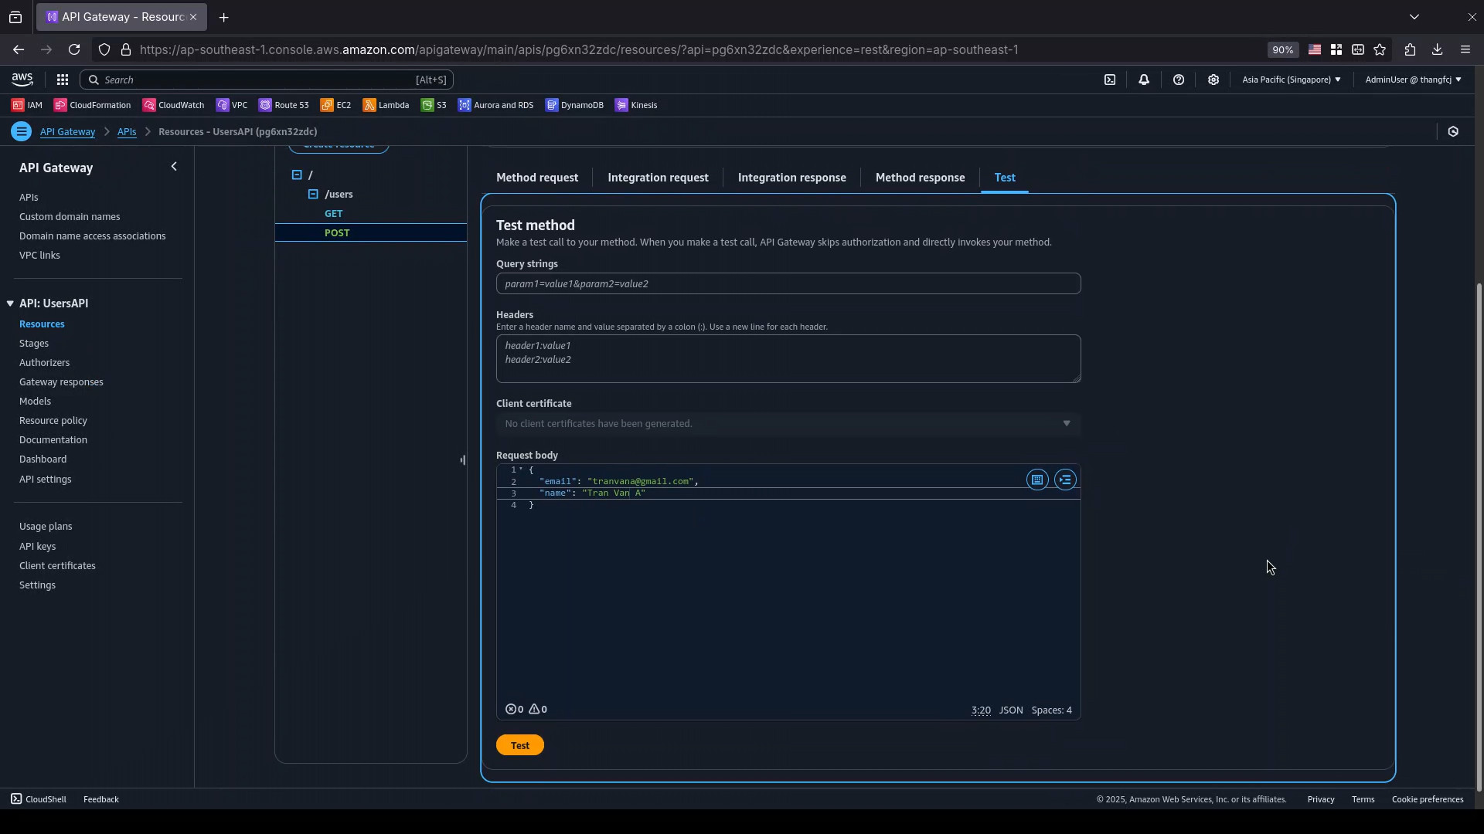Click the resource panel resize handle
The width and height of the screenshot is (1484, 834).
point(463,460)
